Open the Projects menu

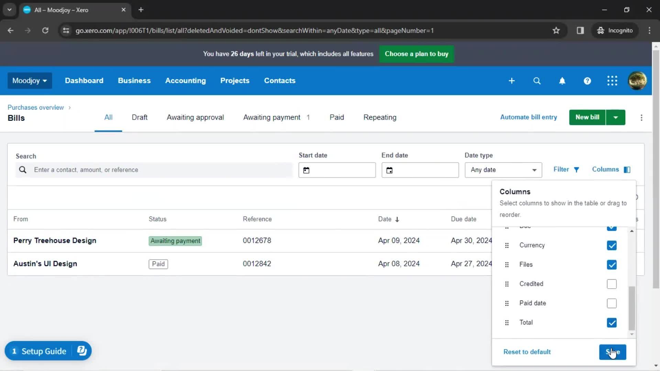click(235, 81)
